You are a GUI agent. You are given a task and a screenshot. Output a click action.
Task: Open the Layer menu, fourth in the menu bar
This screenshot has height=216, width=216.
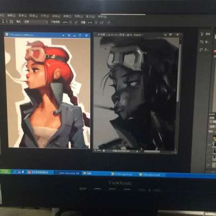(x=33, y=16)
